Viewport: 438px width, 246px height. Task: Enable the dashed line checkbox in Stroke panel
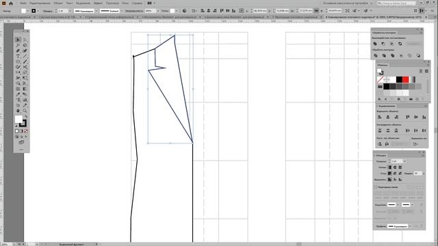tap(376, 187)
